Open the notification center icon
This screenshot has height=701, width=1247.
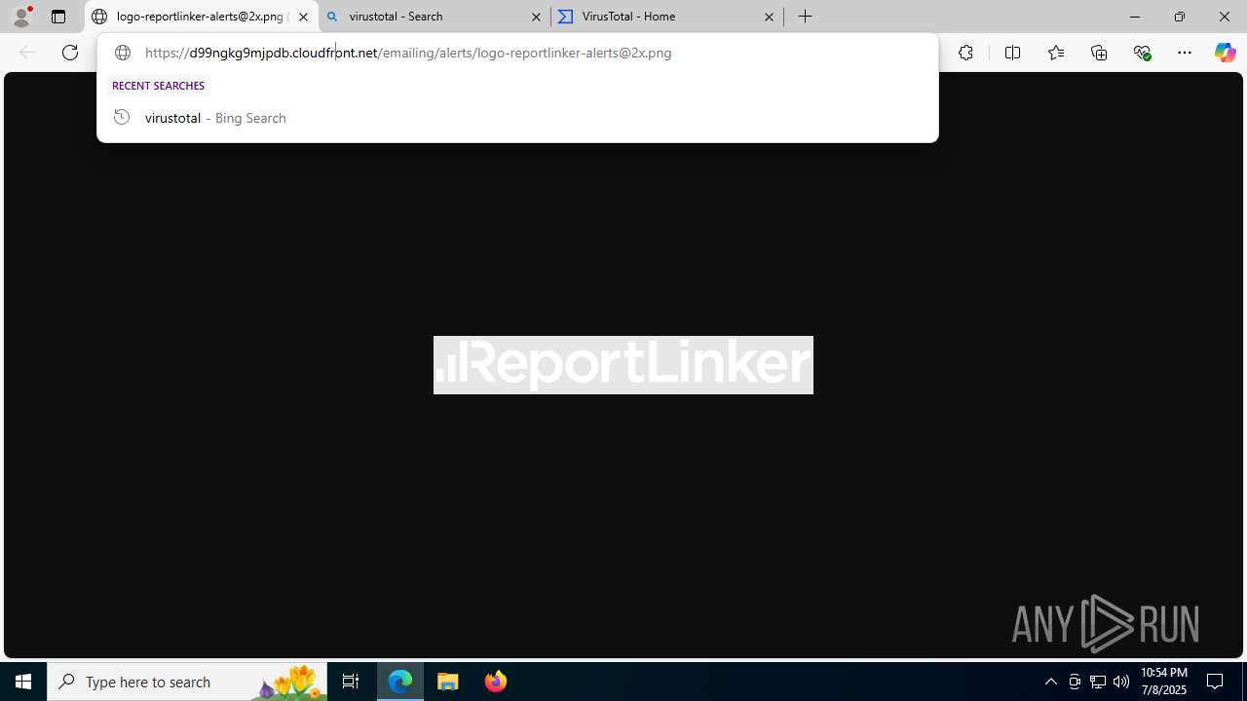coord(1216,682)
